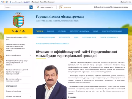
Task: Open the Select Language dropdown
Action: click(x=46, y=7)
